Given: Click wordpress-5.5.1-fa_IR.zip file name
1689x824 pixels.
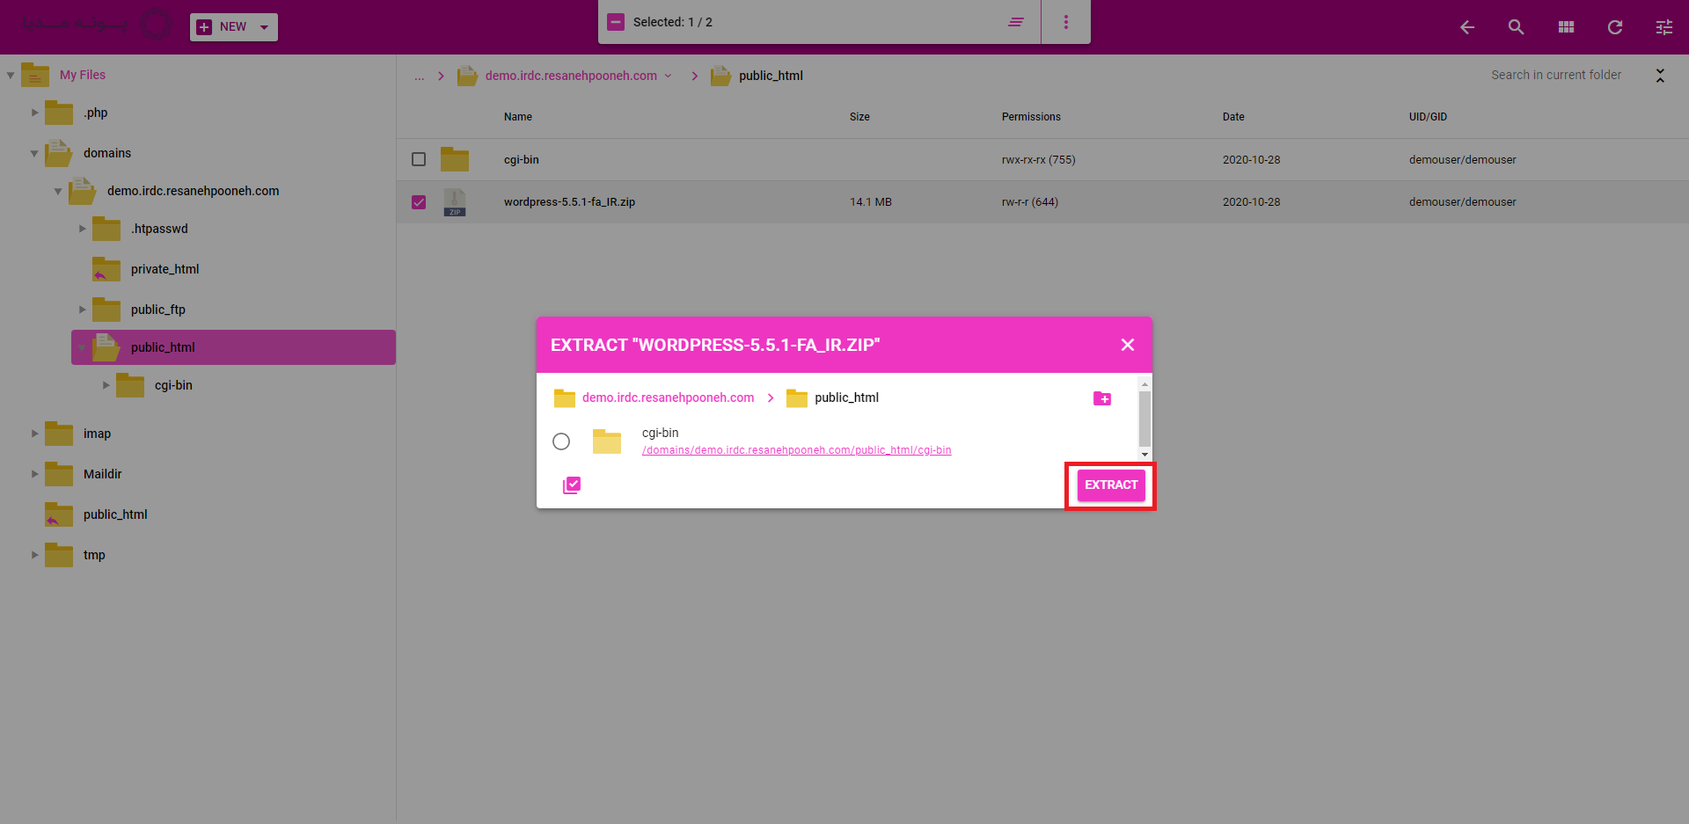Looking at the screenshot, I should pos(569,202).
